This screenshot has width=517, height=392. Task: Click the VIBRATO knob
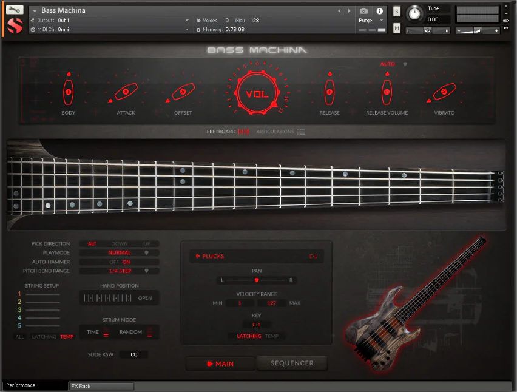(x=443, y=91)
